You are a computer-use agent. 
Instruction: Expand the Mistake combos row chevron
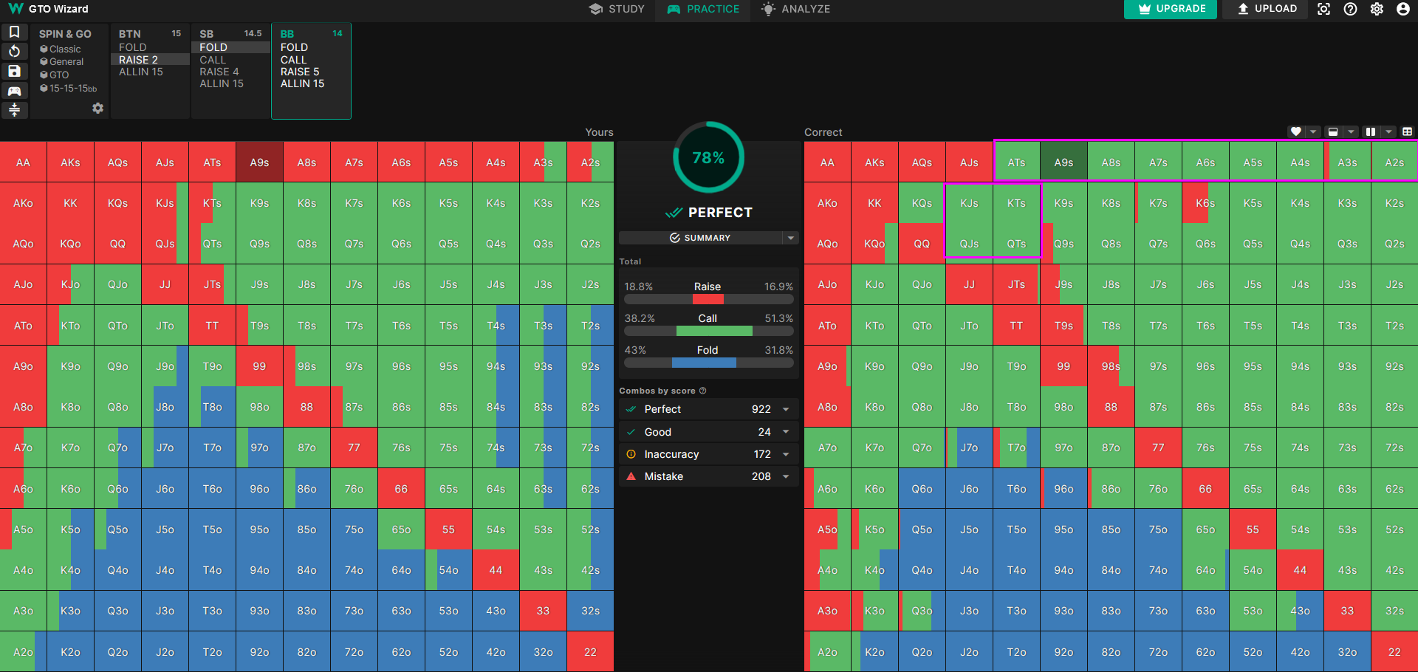[x=786, y=476]
